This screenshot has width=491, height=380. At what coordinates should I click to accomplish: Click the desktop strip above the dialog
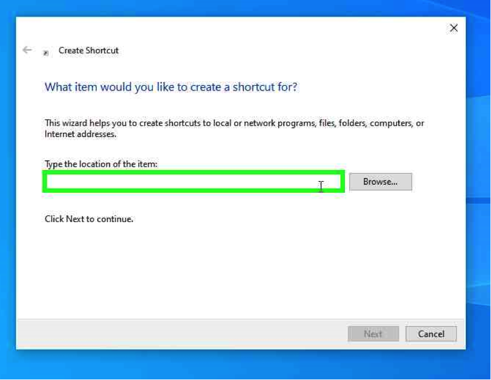coord(245,7)
